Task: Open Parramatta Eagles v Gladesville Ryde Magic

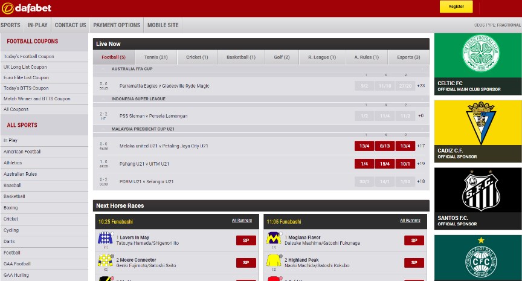Action: coord(164,86)
